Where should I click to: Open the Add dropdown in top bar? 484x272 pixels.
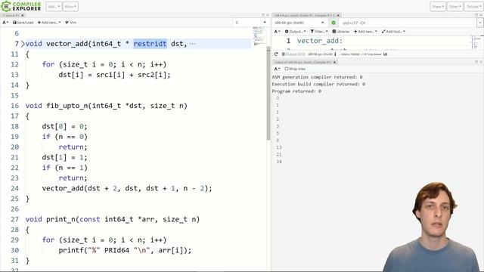coord(54,7)
